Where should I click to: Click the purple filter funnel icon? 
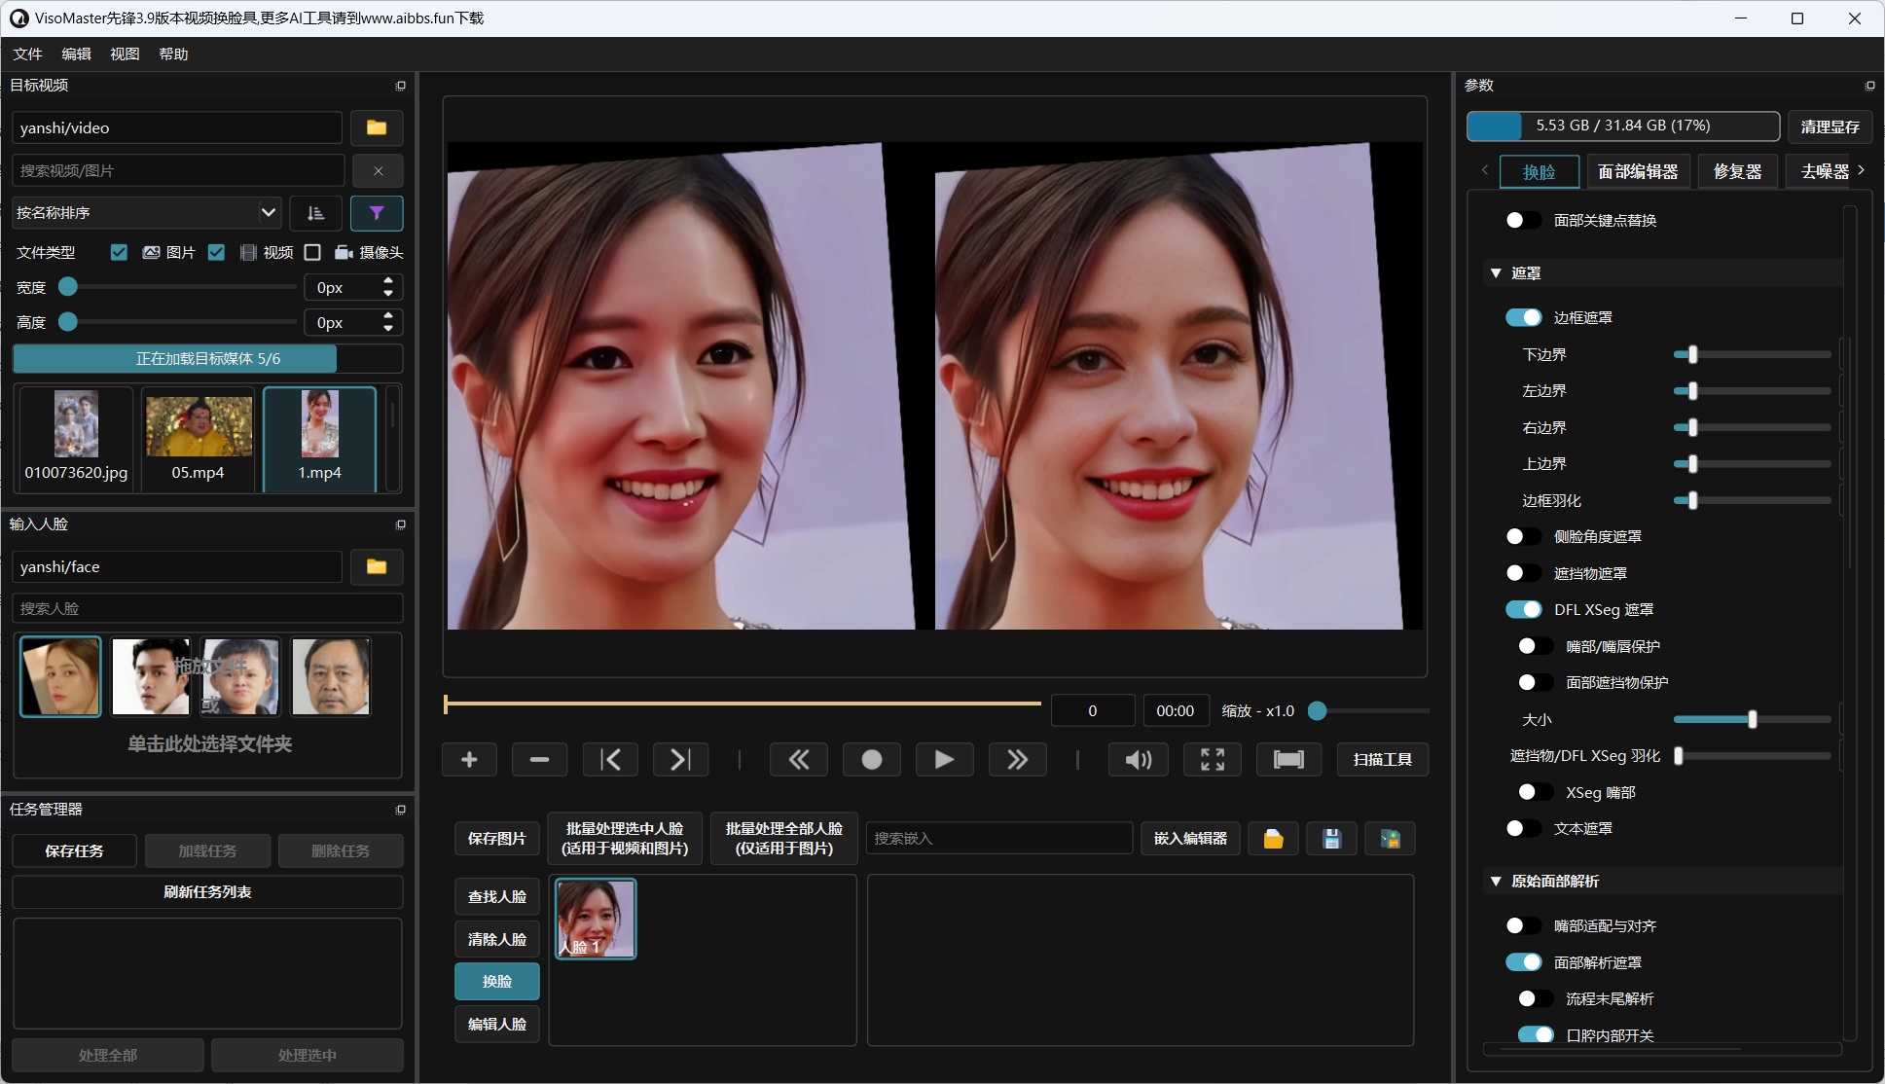(x=377, y=213)
